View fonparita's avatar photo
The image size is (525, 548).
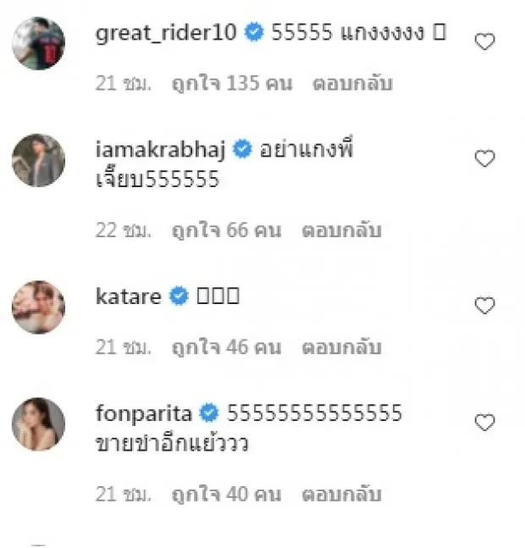pyautogui.click(x=38, y=423)
